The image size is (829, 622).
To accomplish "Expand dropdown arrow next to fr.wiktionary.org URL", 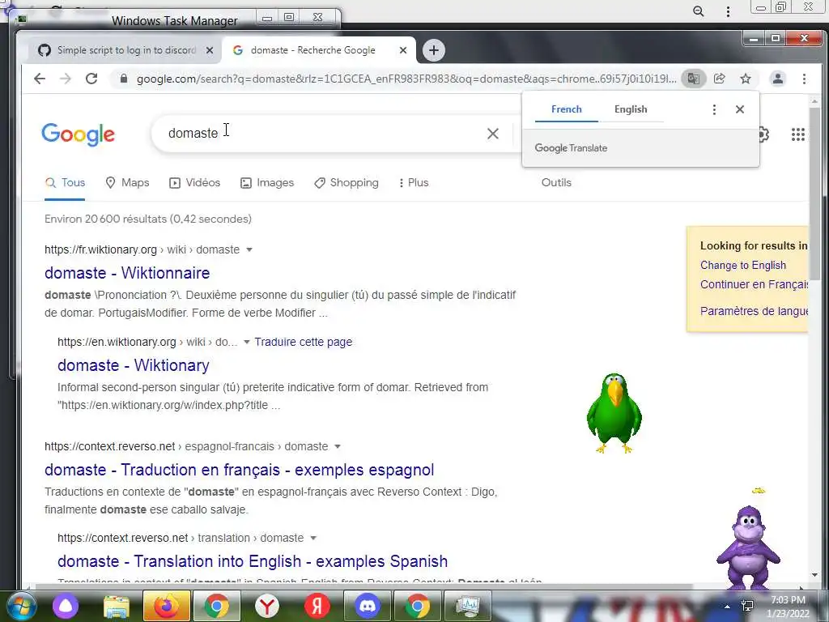I will (x=249, y=249).
